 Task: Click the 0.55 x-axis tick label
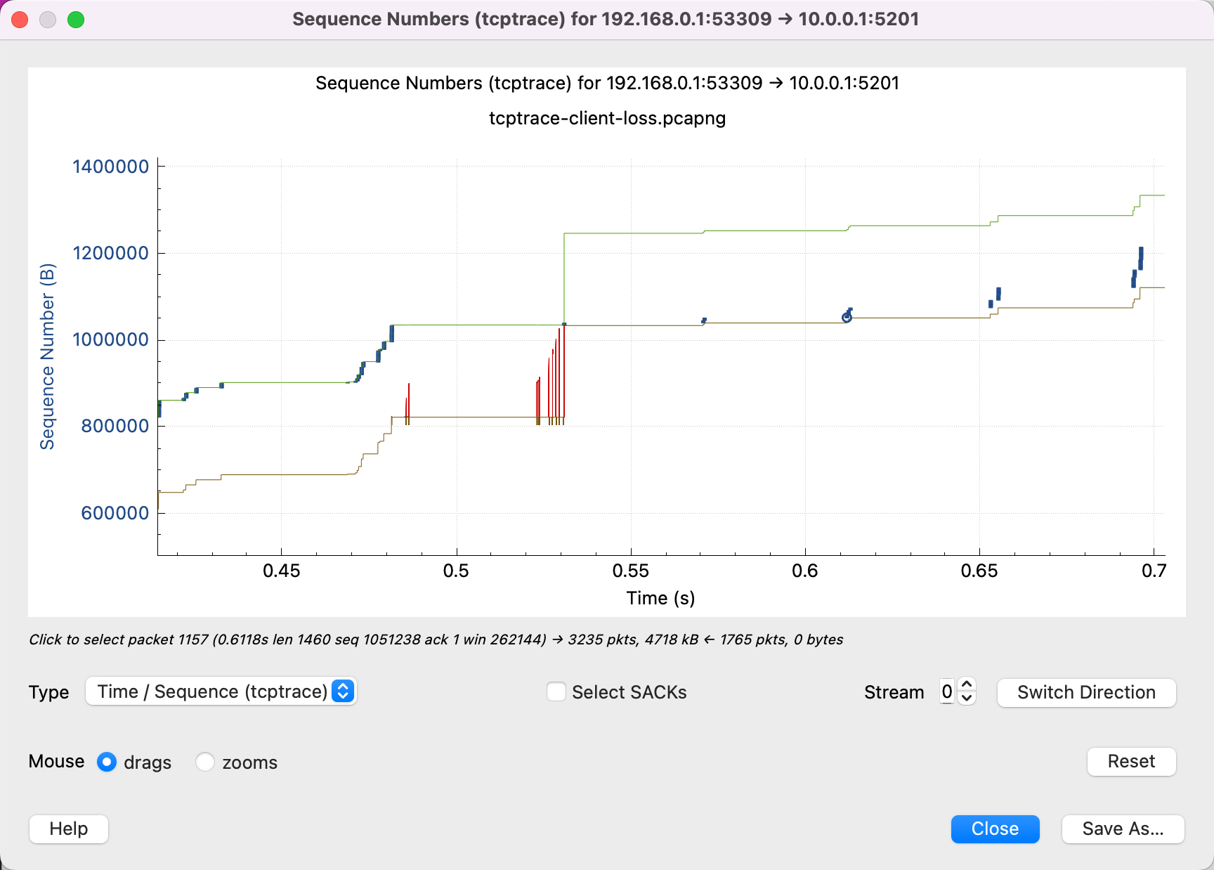click(x=631, y=571)
